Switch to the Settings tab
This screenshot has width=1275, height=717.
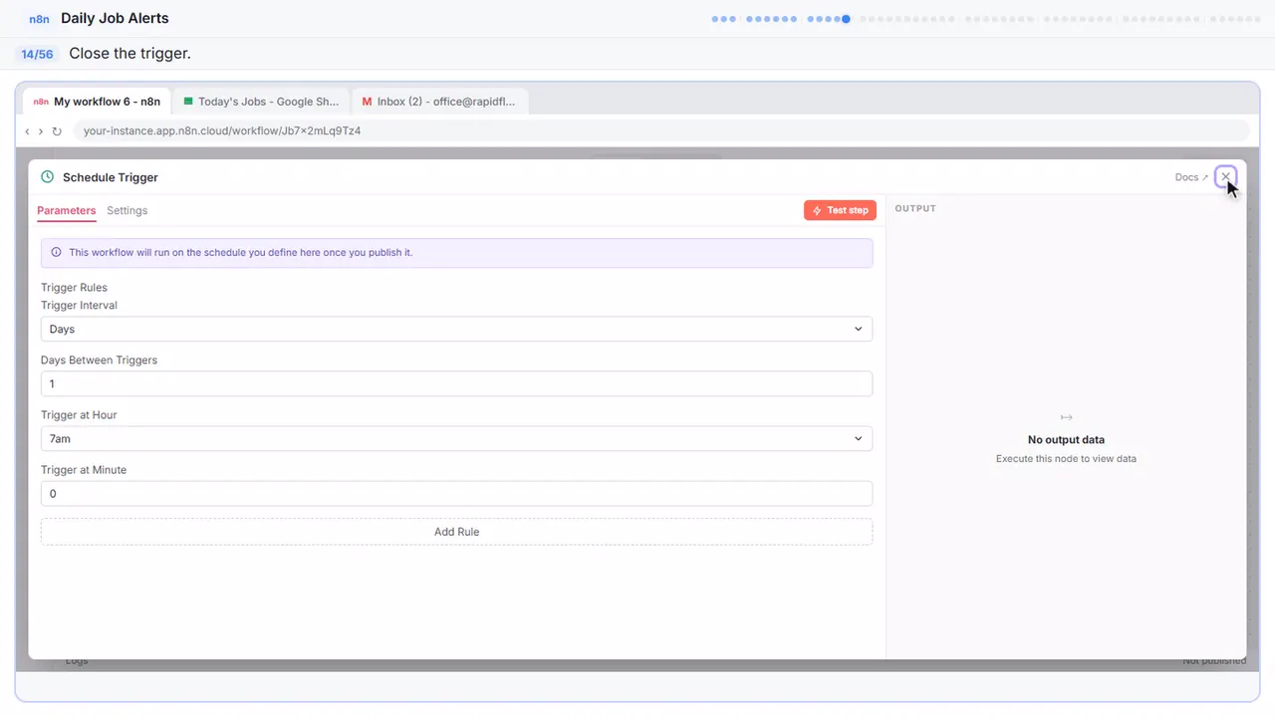click(127, 210)
